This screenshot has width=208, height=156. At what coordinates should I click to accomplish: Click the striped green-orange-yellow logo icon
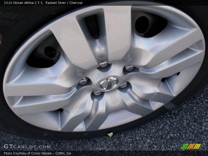(x=191, y=146)
